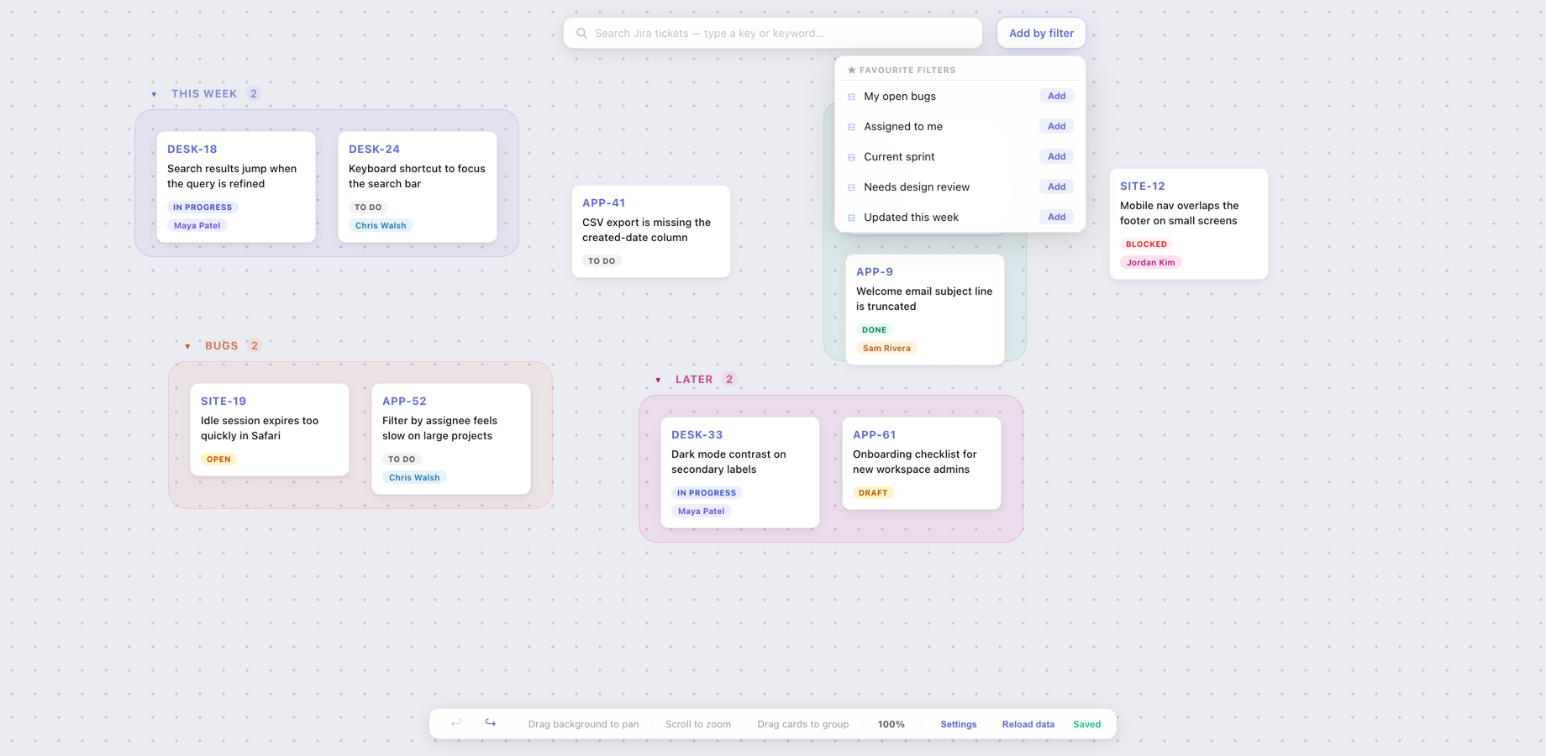Click the Saved status indicator
The width and height of the screenshot is (1546, 756).
pyautogui.click(x=1087, y=724)
